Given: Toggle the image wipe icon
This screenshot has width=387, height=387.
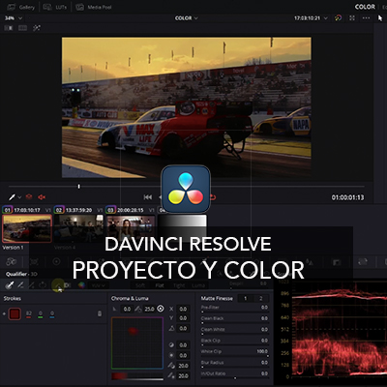Looking at the screenshot, I should 9,28.
